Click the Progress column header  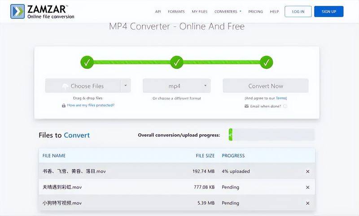tap(233, 156)
